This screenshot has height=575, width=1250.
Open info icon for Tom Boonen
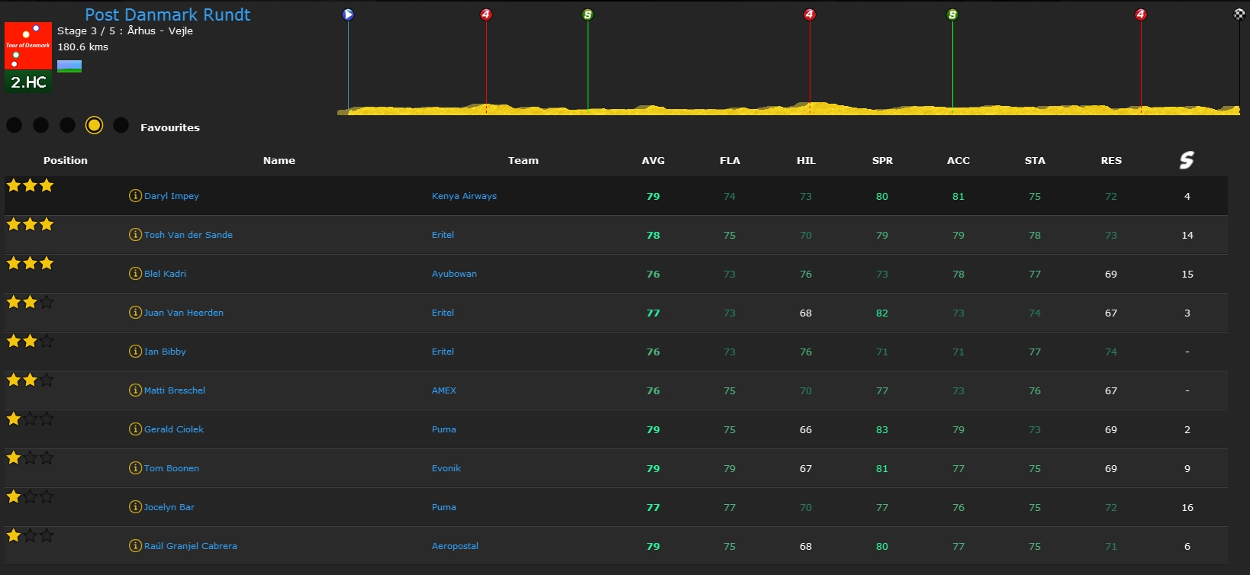click(135, 468)
